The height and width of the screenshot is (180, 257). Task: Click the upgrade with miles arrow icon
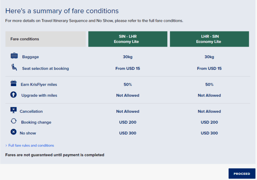coord(14,95)
